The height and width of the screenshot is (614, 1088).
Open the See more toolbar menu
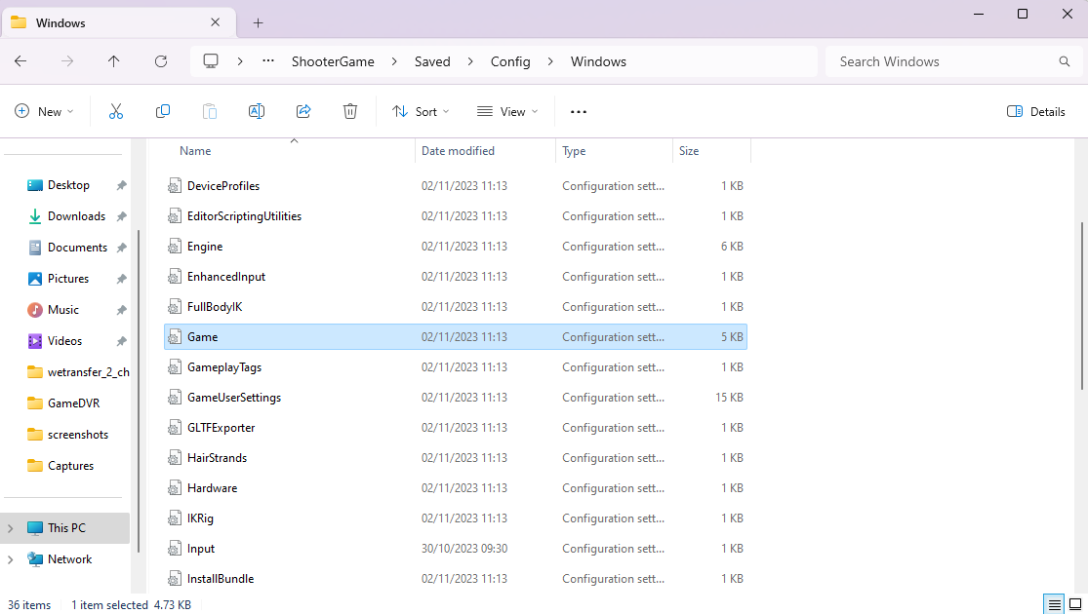pos(578,111)
